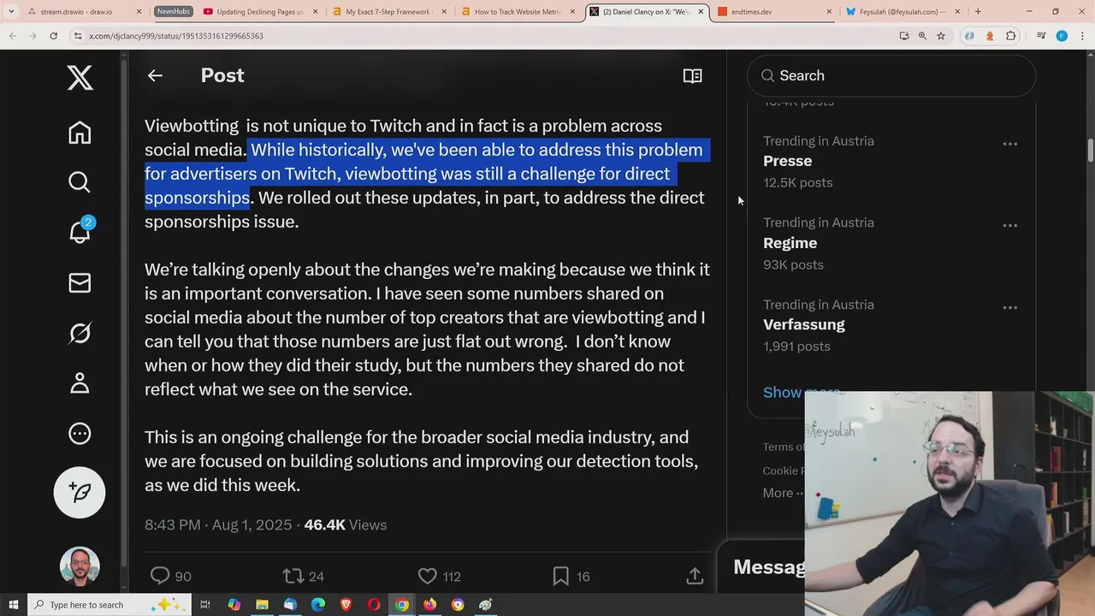The image size is (1095, 616).
Task: Open Task View on taskbar
Action: click(205, 605)
